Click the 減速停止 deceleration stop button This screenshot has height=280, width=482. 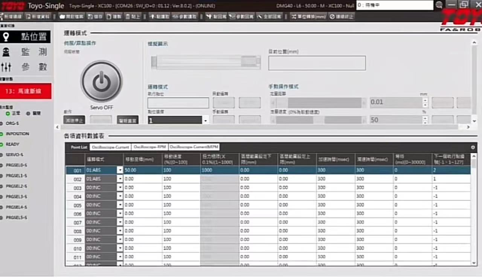tap(74, 120)
